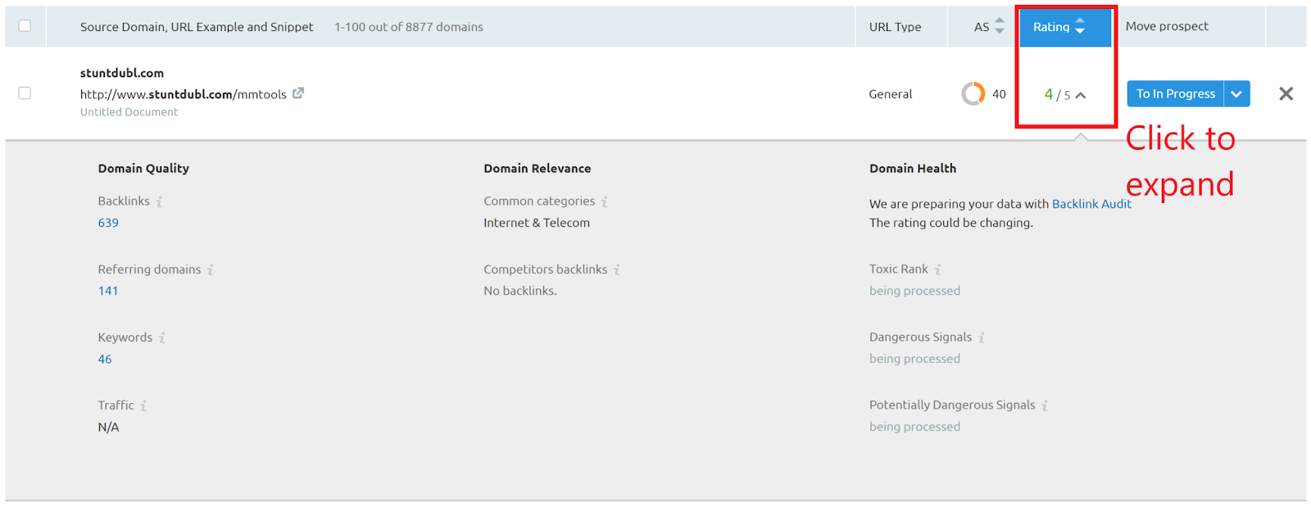Screen dimensions: 1311x507
Task: Collapse the 4/5 rating details chevron
Action: coord(1081,95)
